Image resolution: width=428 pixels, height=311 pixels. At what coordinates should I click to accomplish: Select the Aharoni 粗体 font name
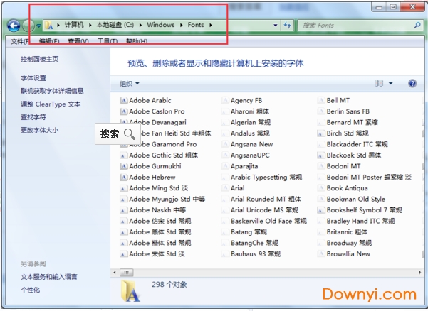250,111
